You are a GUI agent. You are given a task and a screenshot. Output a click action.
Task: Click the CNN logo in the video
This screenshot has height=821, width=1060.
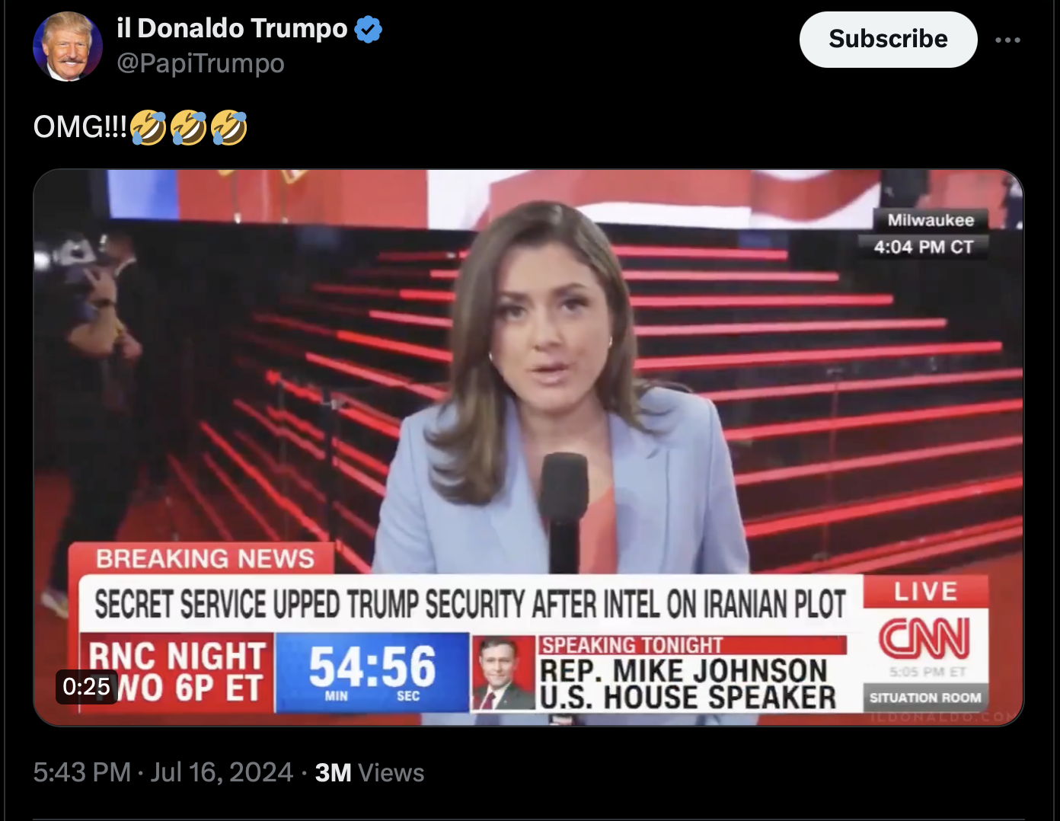[x=924, y=638]
